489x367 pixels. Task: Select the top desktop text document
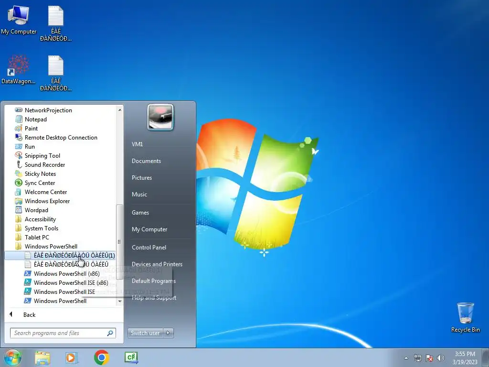coord(56,24)
